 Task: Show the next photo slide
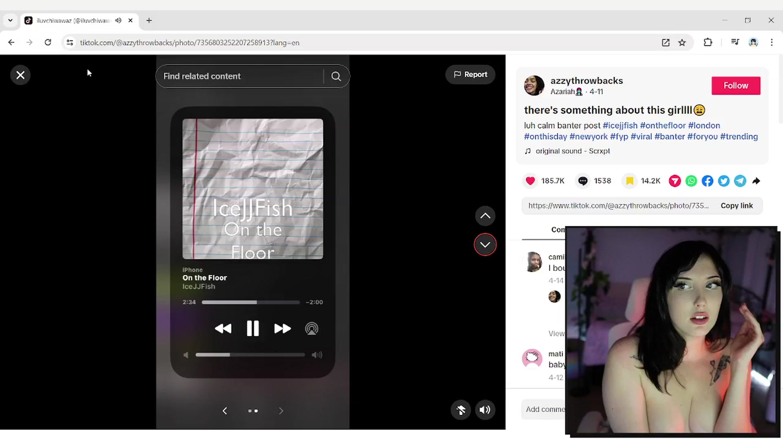281,411
